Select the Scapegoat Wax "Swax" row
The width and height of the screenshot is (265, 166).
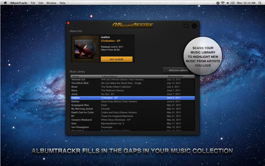pos(133,105)
